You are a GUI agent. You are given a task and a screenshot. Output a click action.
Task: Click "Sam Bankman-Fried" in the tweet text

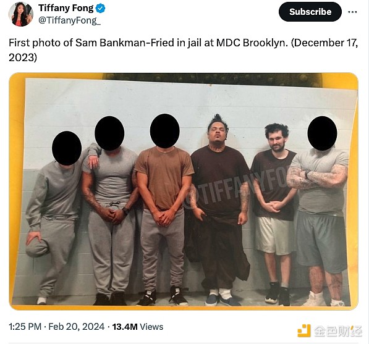(x=125, y=43)
